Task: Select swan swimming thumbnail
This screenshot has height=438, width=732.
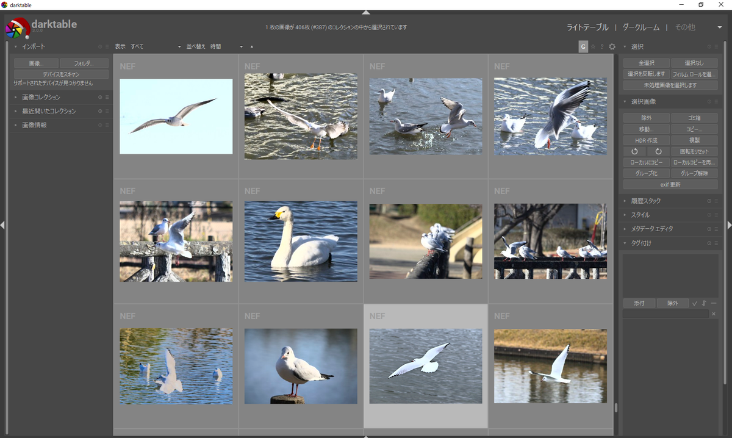Action: (301, 242)
